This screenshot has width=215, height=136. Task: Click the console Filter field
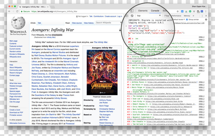(x=167, y=16)
